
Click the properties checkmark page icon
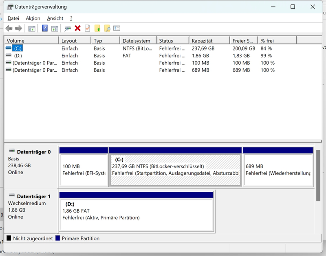87,28
